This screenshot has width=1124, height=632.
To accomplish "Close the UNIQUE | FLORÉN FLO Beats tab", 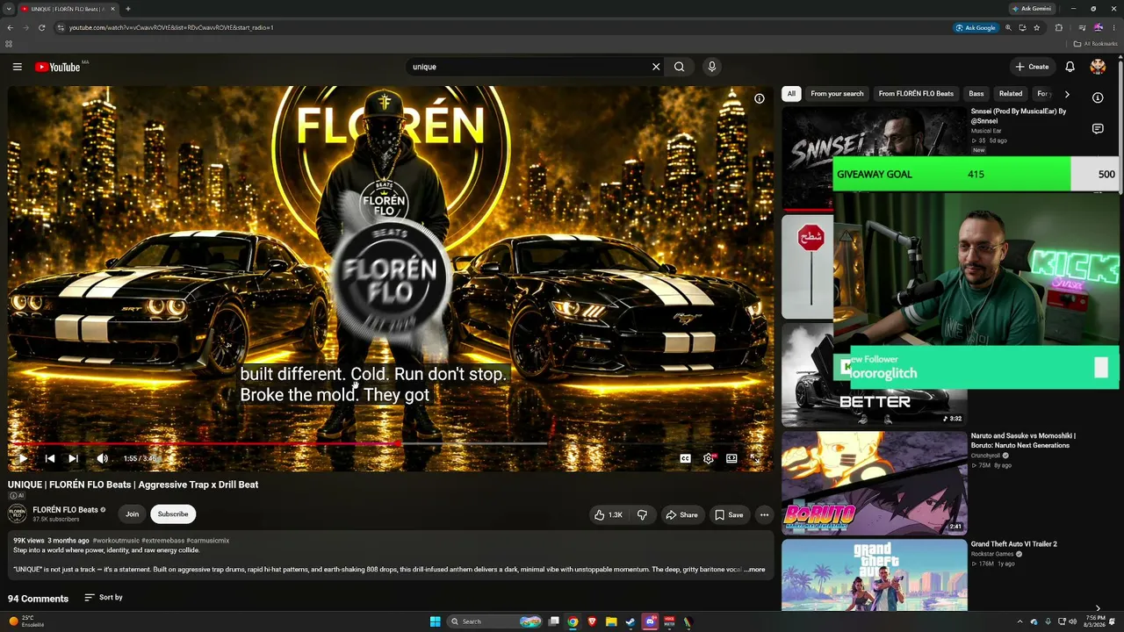I will 112,9.
